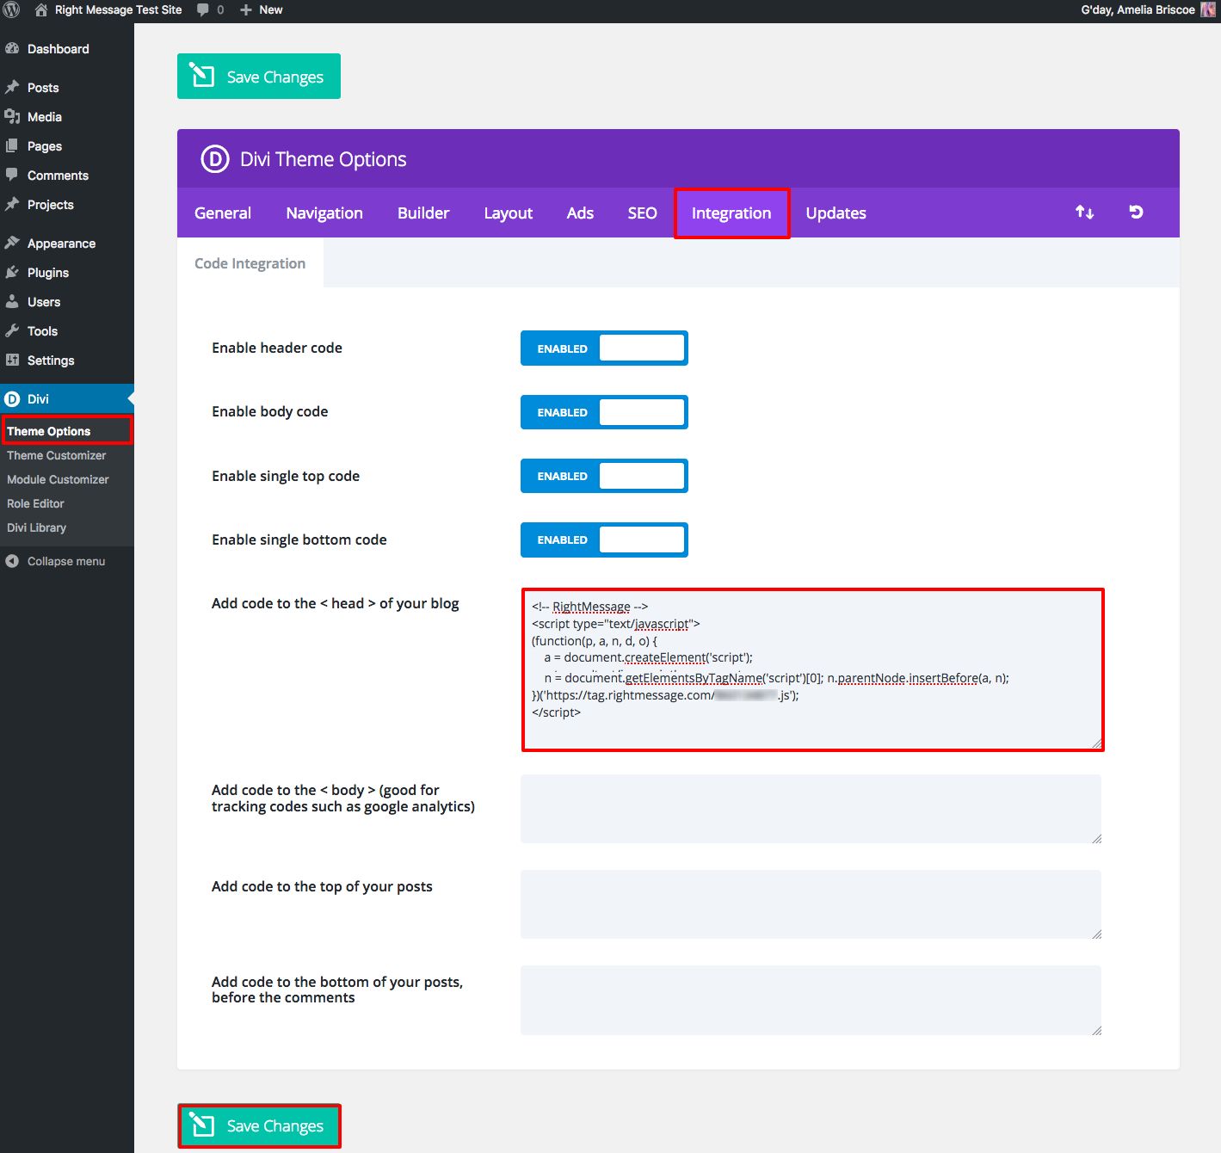Click the reset to defaults arrow icon
The width and height of the screenshot is (1221, 1153).
1136,212
